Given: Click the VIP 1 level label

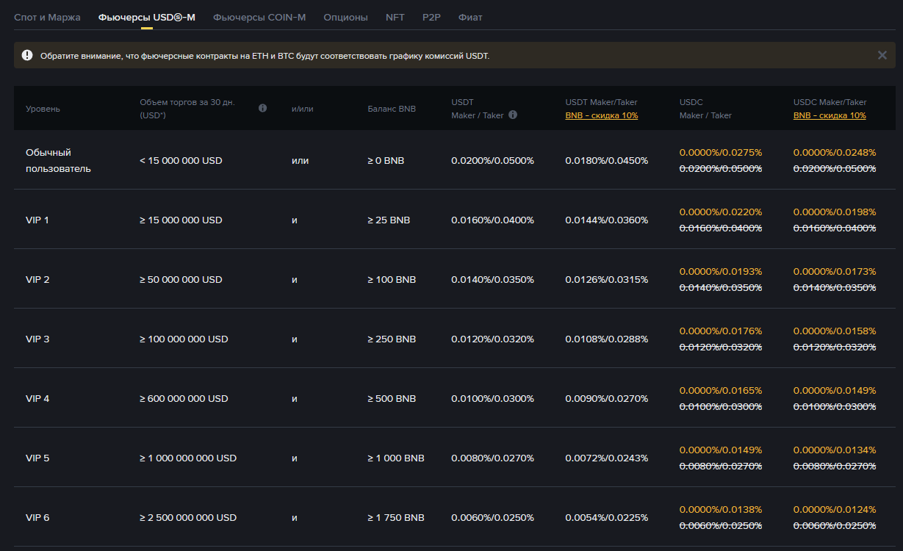Looking at the screenshot, I should pos(37,220).
